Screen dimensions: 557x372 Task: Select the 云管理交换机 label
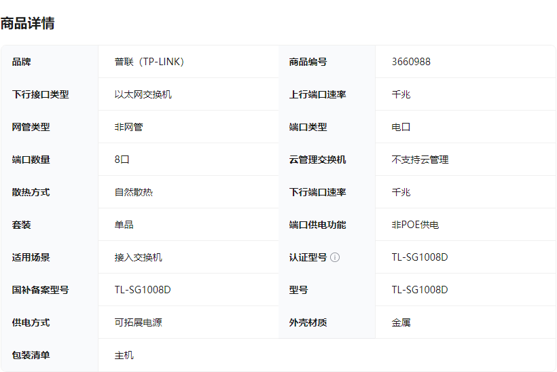pos(318,160)
